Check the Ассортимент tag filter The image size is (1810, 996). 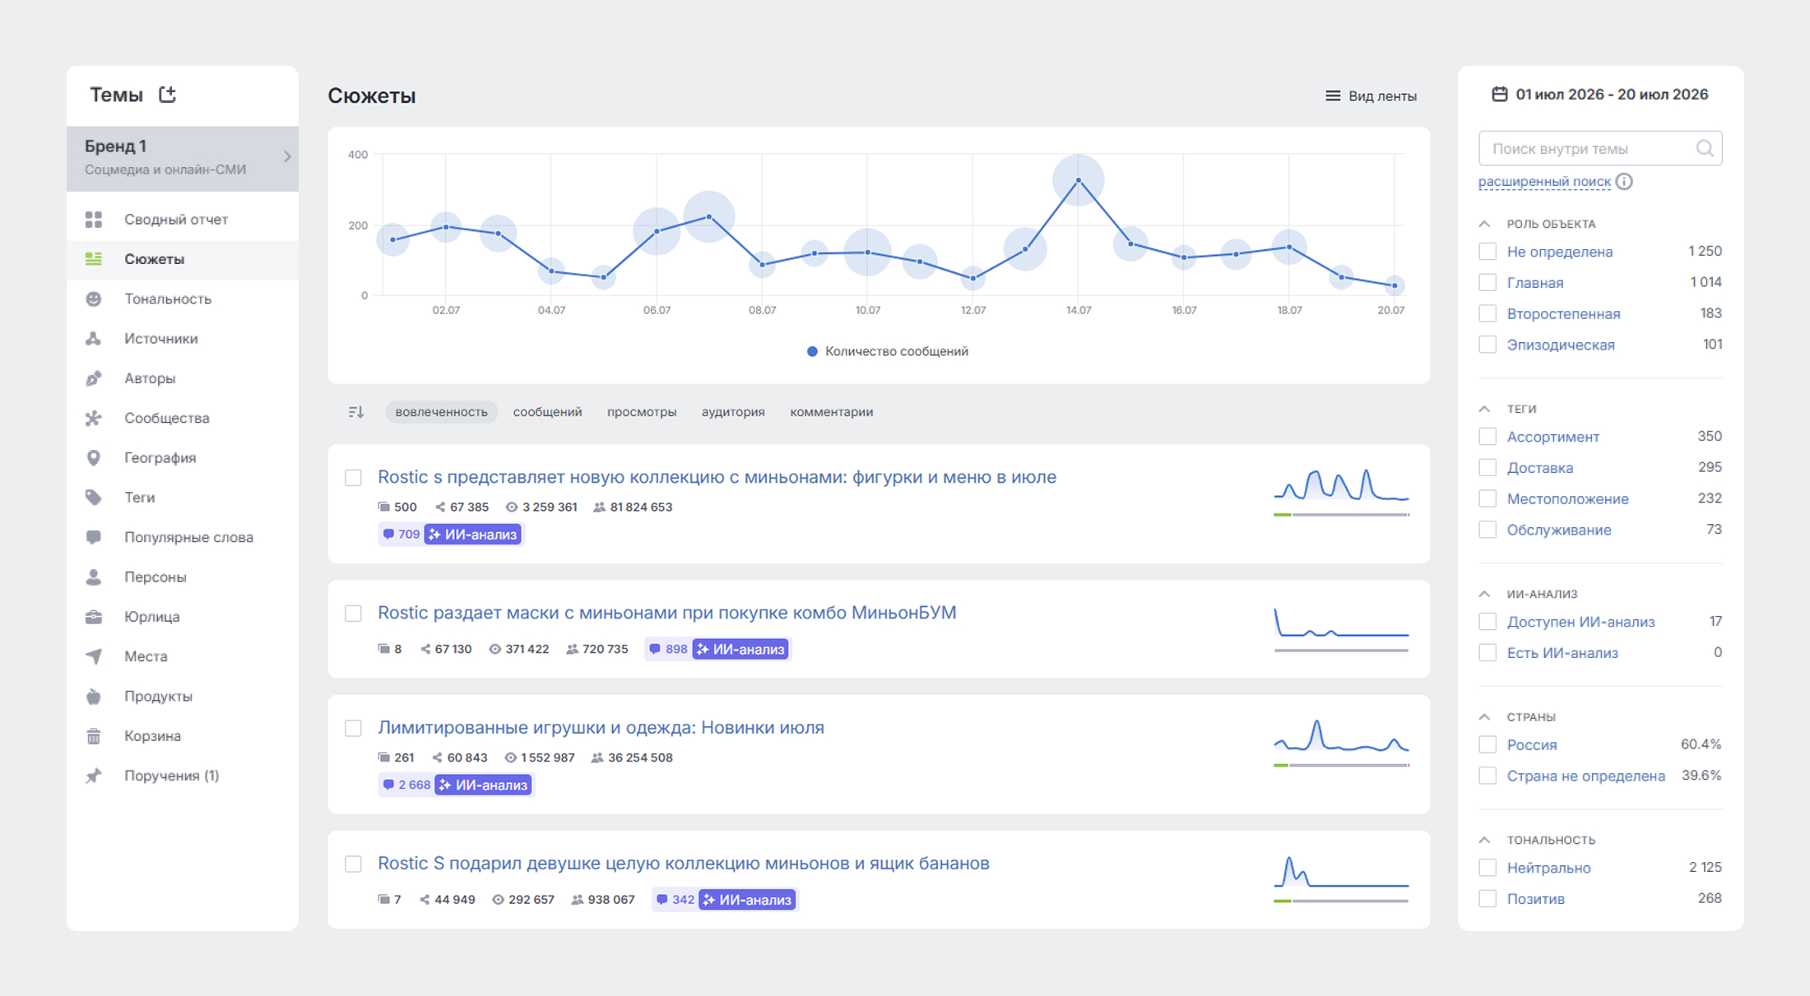1487,437
